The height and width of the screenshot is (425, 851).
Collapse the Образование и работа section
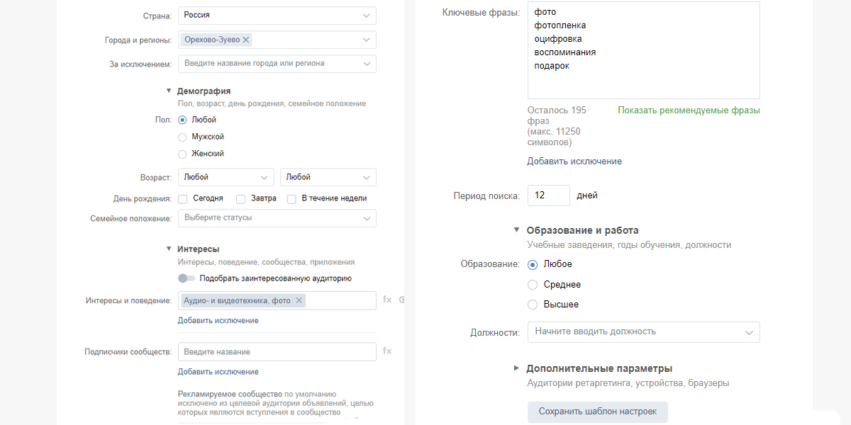(516, 229)
